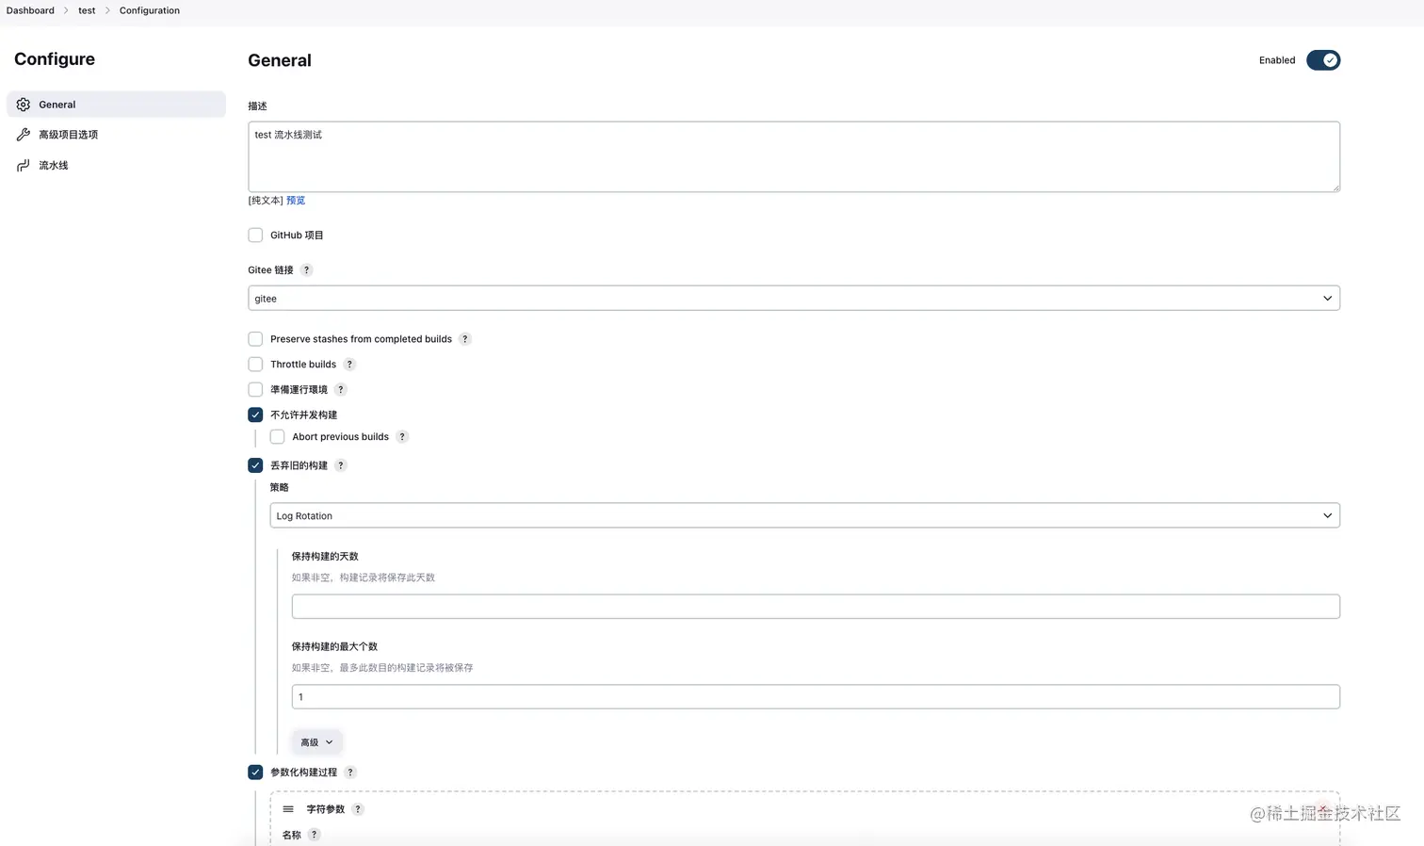Click the General gear icon in sidebar
The height and width of the screenshot is (846, 1424).
(24, 105)
